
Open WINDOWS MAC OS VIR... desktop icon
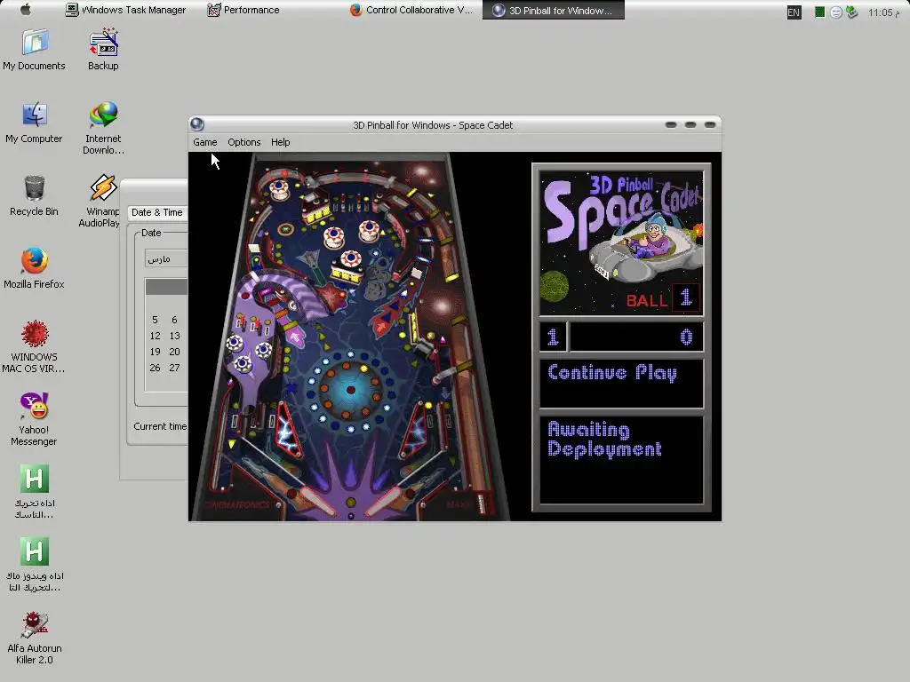pyautogui.click(x=35, y=346)
